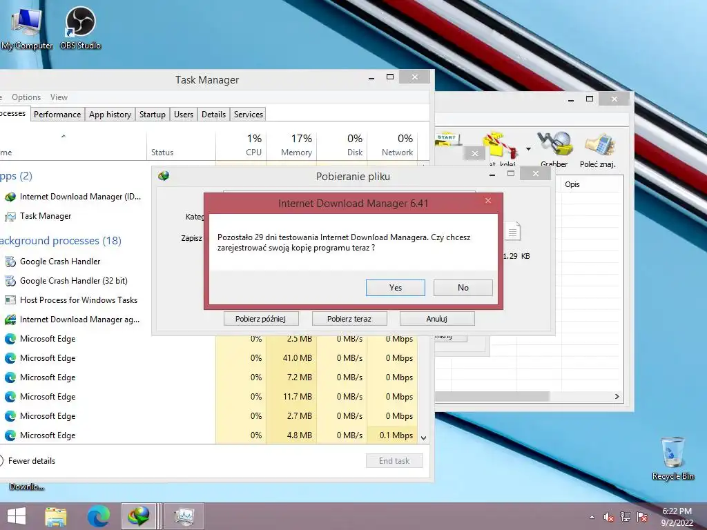Image resolution: width=707 pixels, height=530 pixels.
Task: Click the Status column header
Action: [x=181, y=145]
